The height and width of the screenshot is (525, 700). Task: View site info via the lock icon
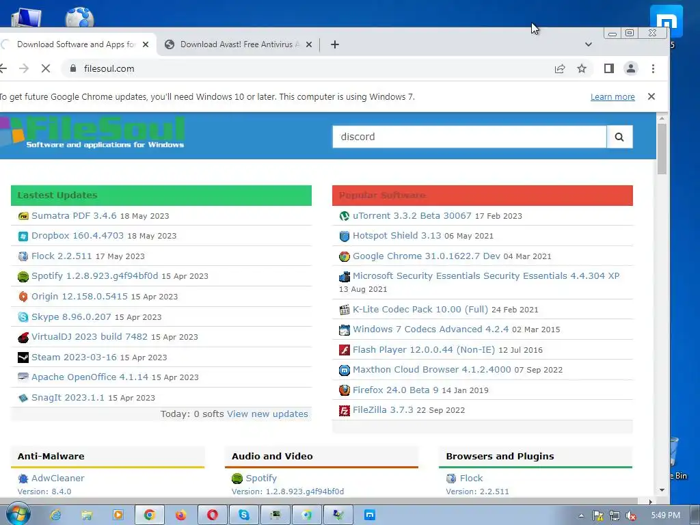[73, 68]
